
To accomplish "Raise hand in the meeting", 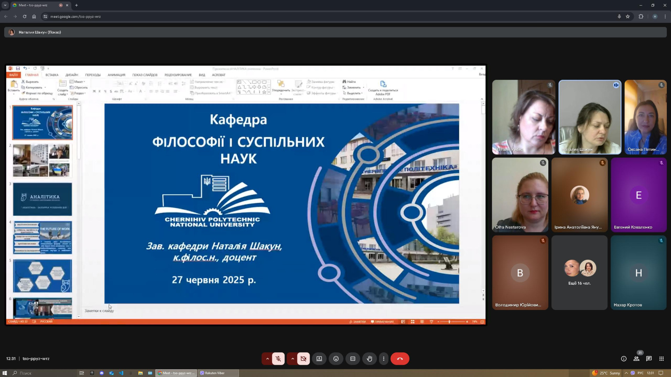I will coord(369,358).
